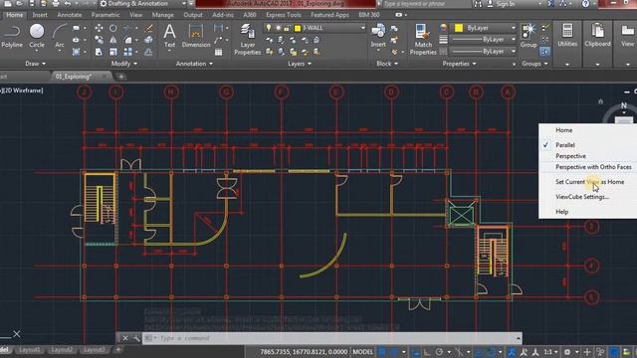Click the Erase tool in Modify panel
Screen dimensions: 637x358
148,28
